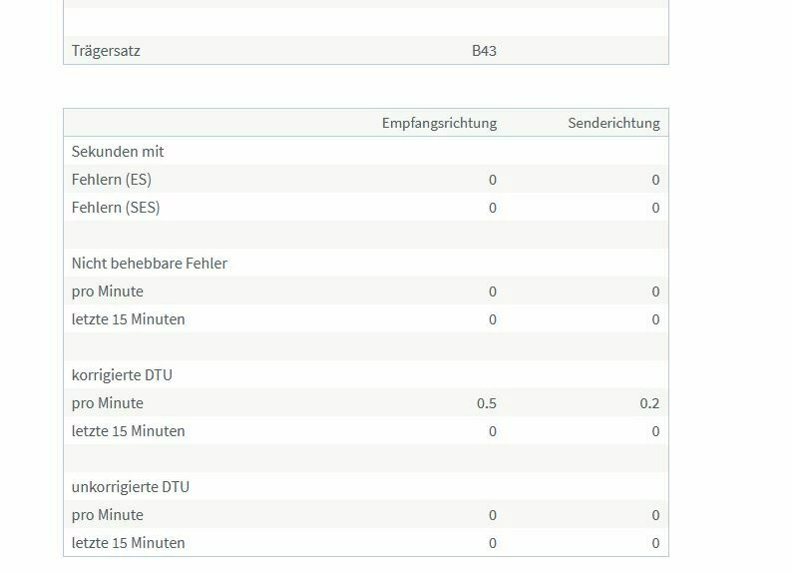Screen dimensions: 793x572
Task: Click the B43 Trägersatz value
Action: (484, 51)
